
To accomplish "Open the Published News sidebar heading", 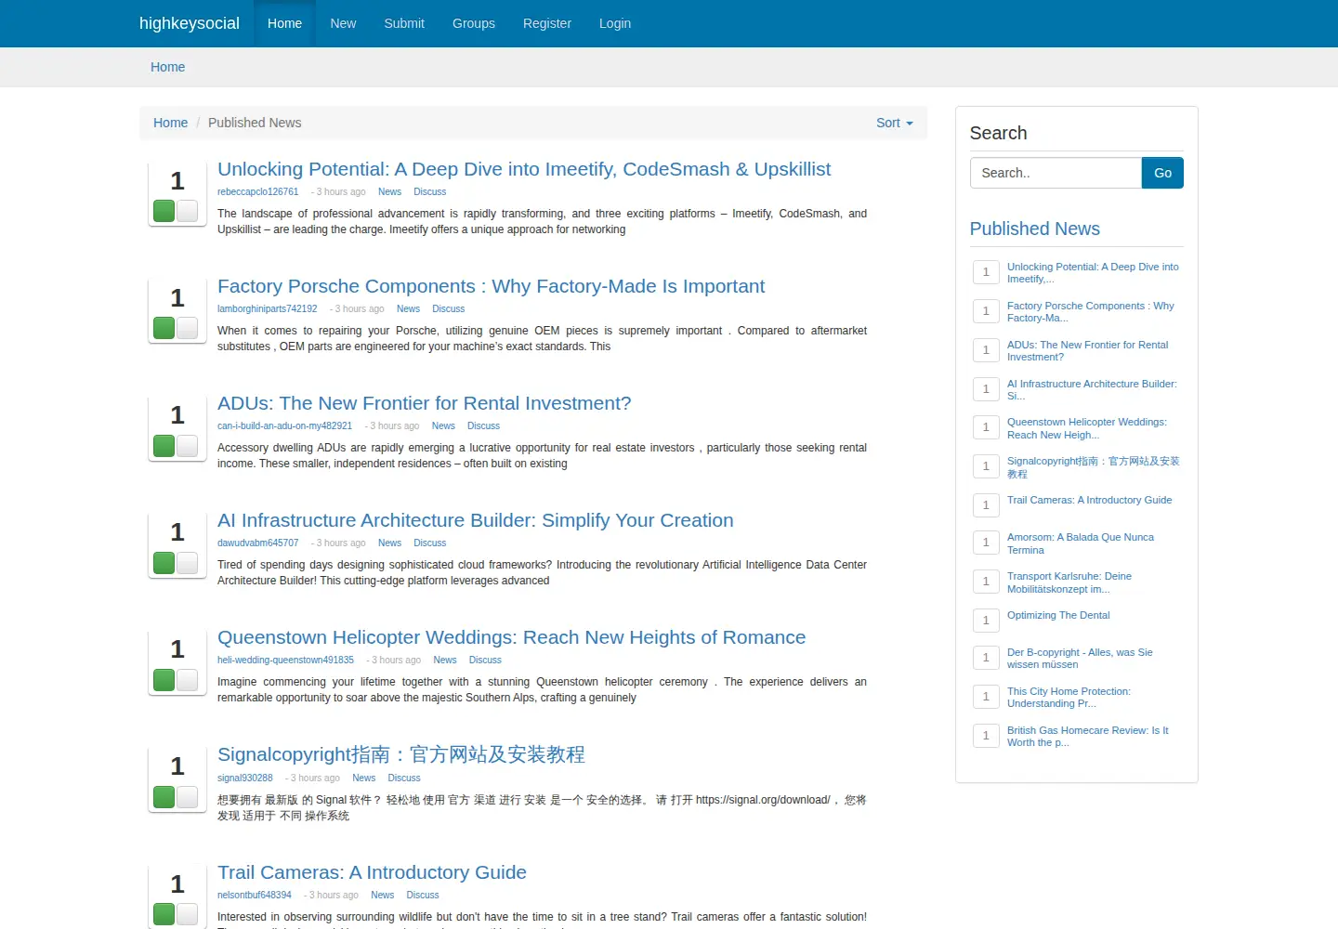I will tap(1035, 229).
